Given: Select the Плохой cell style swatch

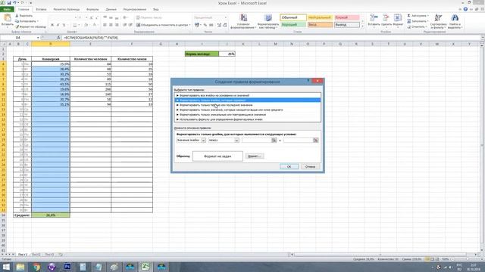Looking at the screenshot, I should coord(347,17).
